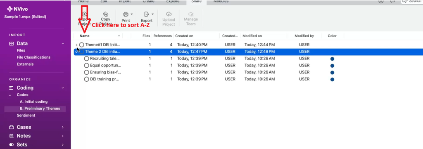
Task: Click the Name column header
Action: (x=84, y=36)
